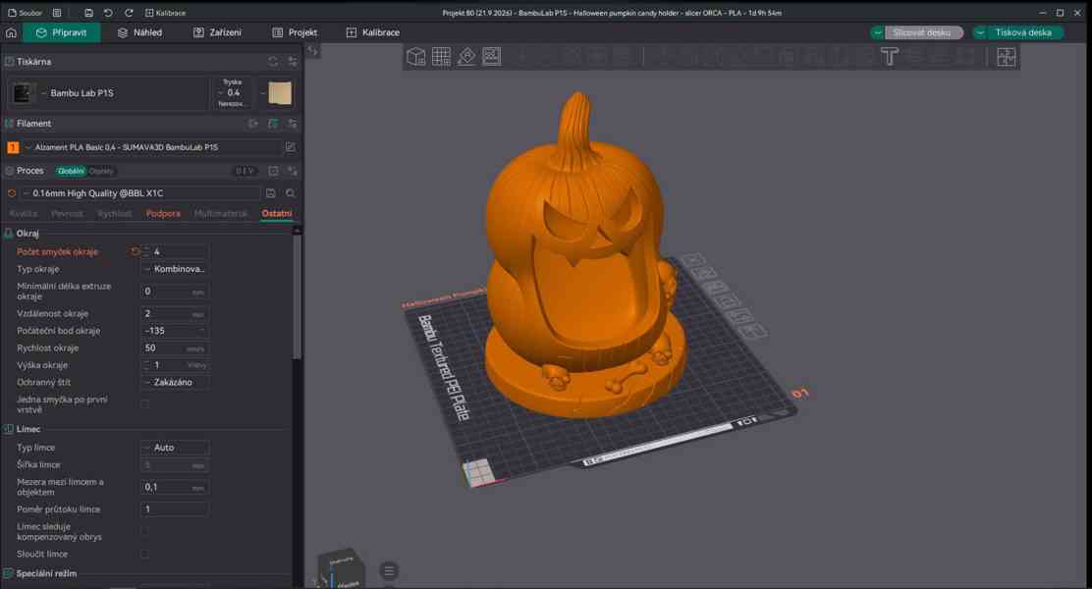Viewport: 1092px width, 589px height.
Task: Save the project with the floppy disk icon
Action: tap(88, 13)
